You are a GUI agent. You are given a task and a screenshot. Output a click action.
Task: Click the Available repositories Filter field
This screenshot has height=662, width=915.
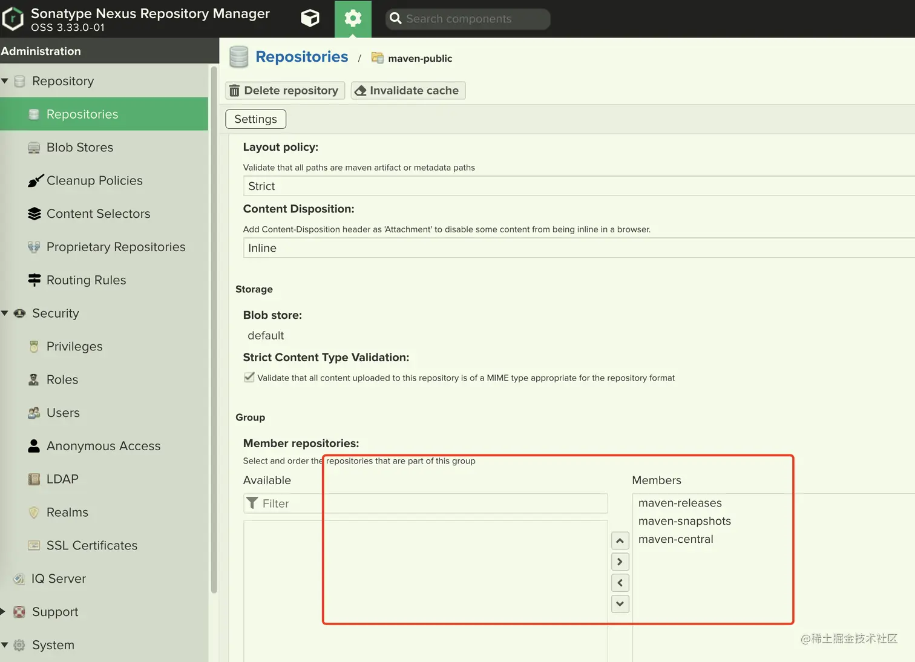(425, 503)
